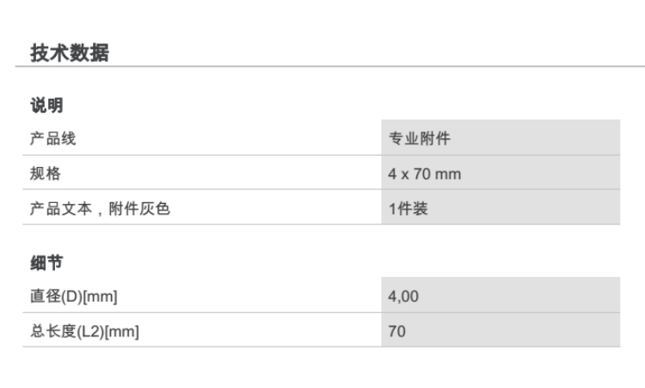645x388 pixels.
Task: Select the 4 x 70 mm value
Action: coord(424,174)
